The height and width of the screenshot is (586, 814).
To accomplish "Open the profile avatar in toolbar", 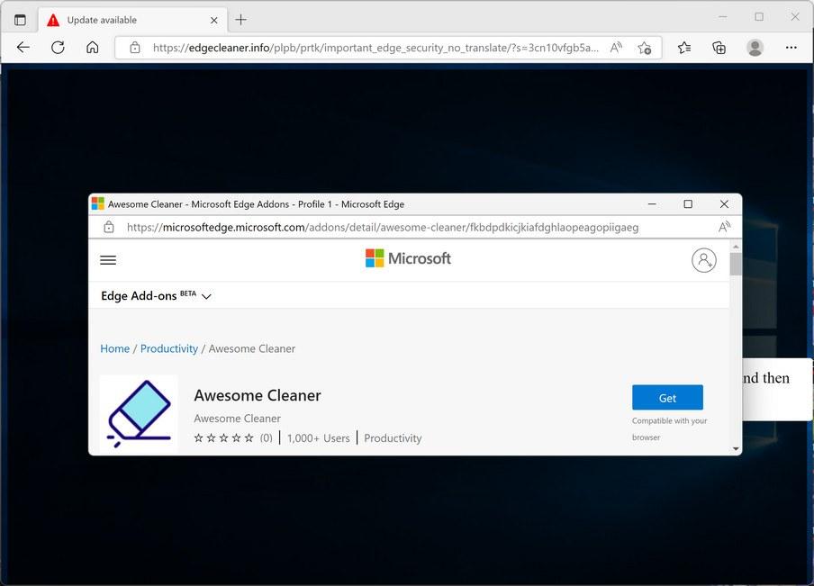I will (755, 48).
